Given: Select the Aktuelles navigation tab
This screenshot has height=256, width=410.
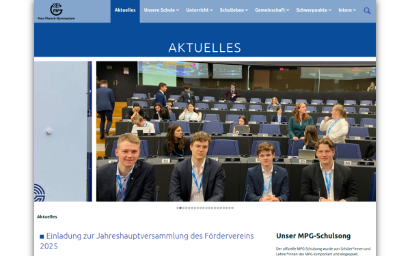Looking at the screenshot, I should coord(125,10).
